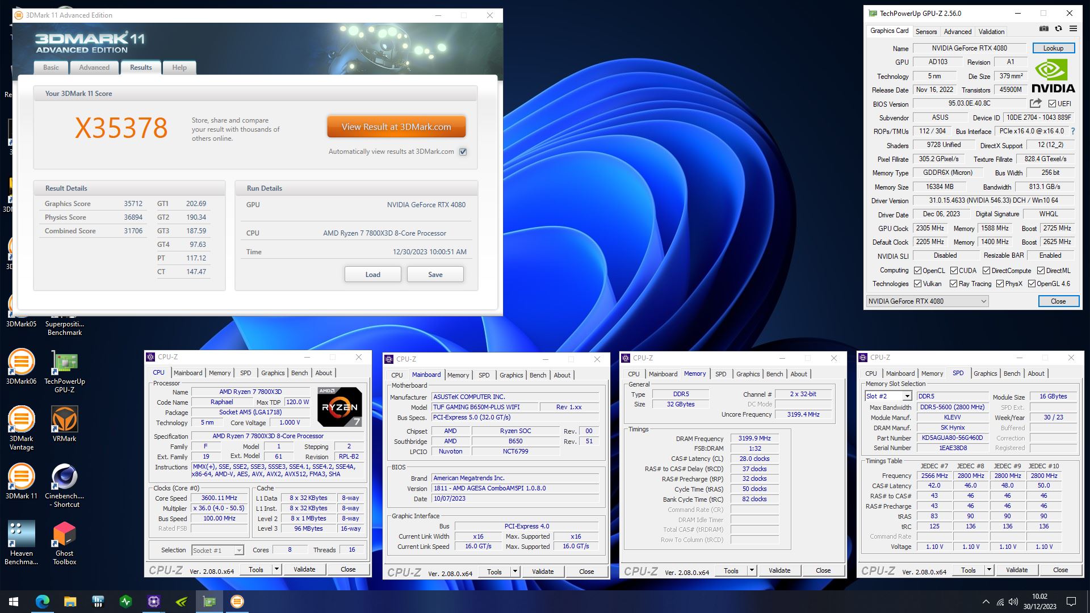This screenshot has height=613, width=1090.
Task: Open the Help tab in 3DMark 11
Action: [179, 68]
